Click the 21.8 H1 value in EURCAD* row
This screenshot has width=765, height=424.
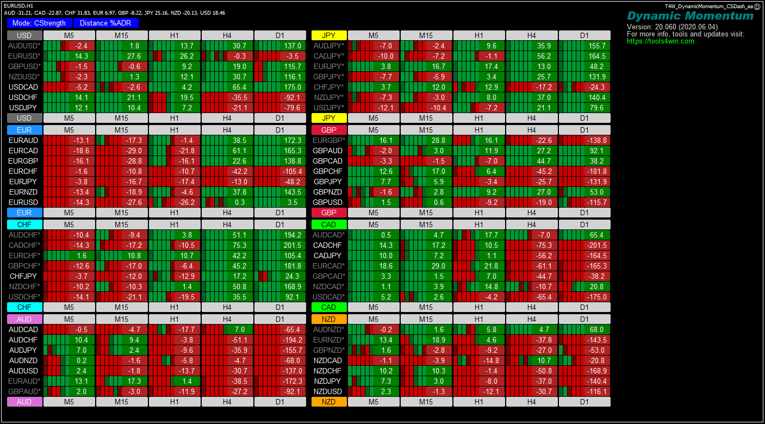(x=491, y=266)
